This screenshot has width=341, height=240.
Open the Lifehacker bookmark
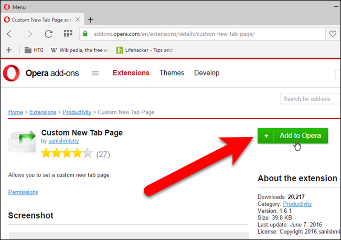tap(144, 50)
